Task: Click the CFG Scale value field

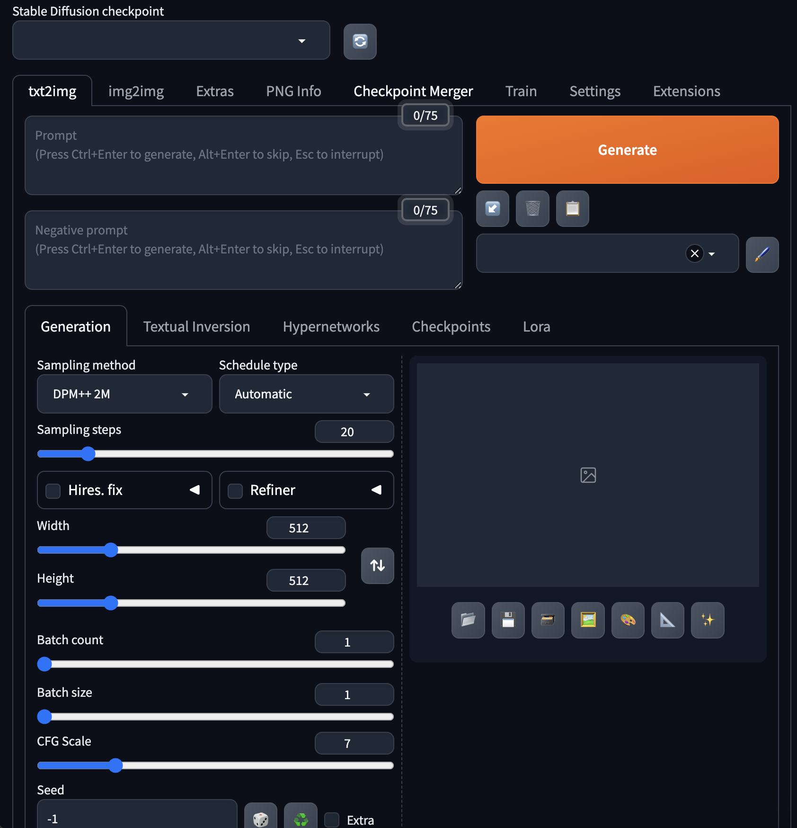Action: (354, 743)
